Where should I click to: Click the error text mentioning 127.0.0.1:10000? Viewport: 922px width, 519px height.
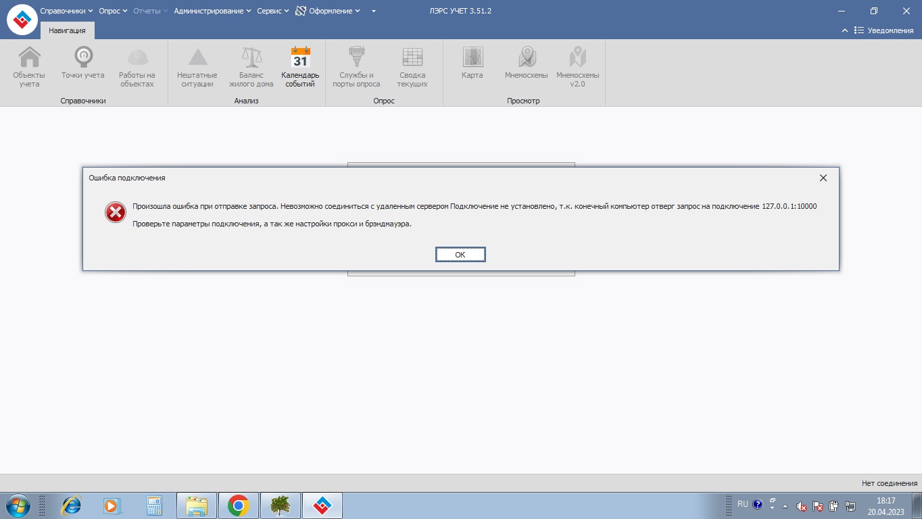pyautogui.click(x=475, y=206)
